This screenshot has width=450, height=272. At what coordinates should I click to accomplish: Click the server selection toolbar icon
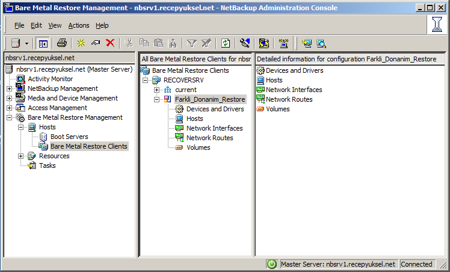(x=16, y=43)
